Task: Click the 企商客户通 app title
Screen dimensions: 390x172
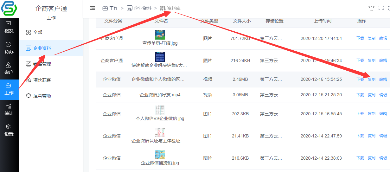Action: [51, 9]
